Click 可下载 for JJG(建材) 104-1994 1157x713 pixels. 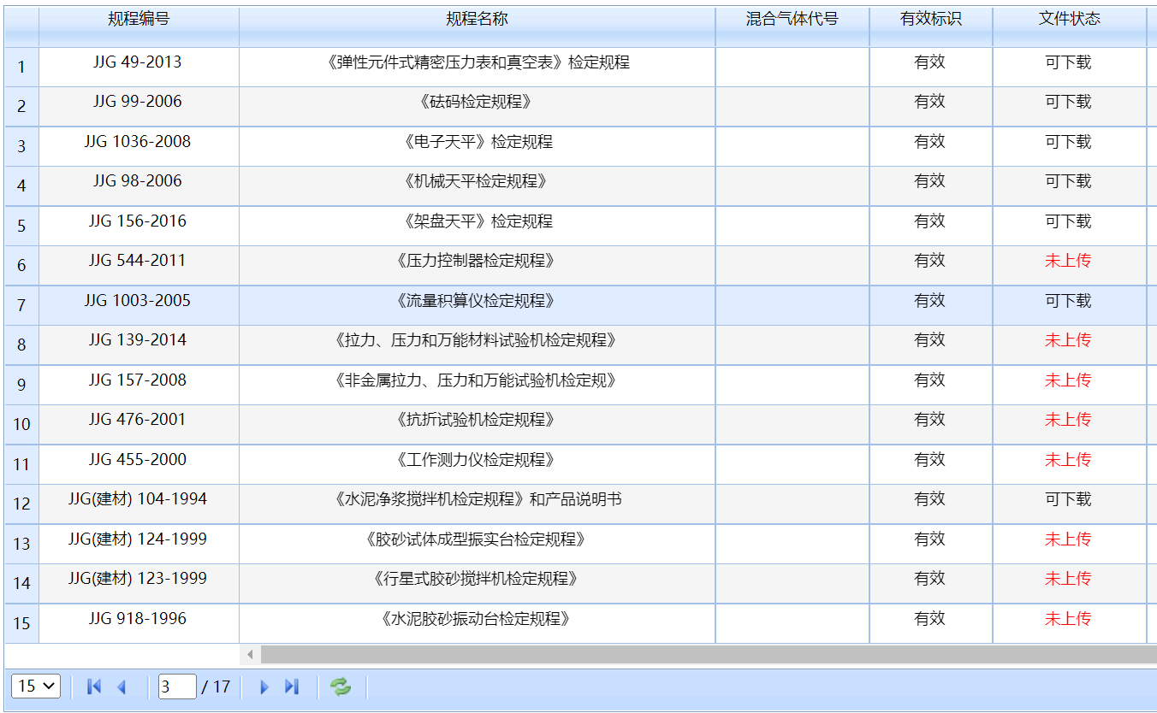[1068, 499]
